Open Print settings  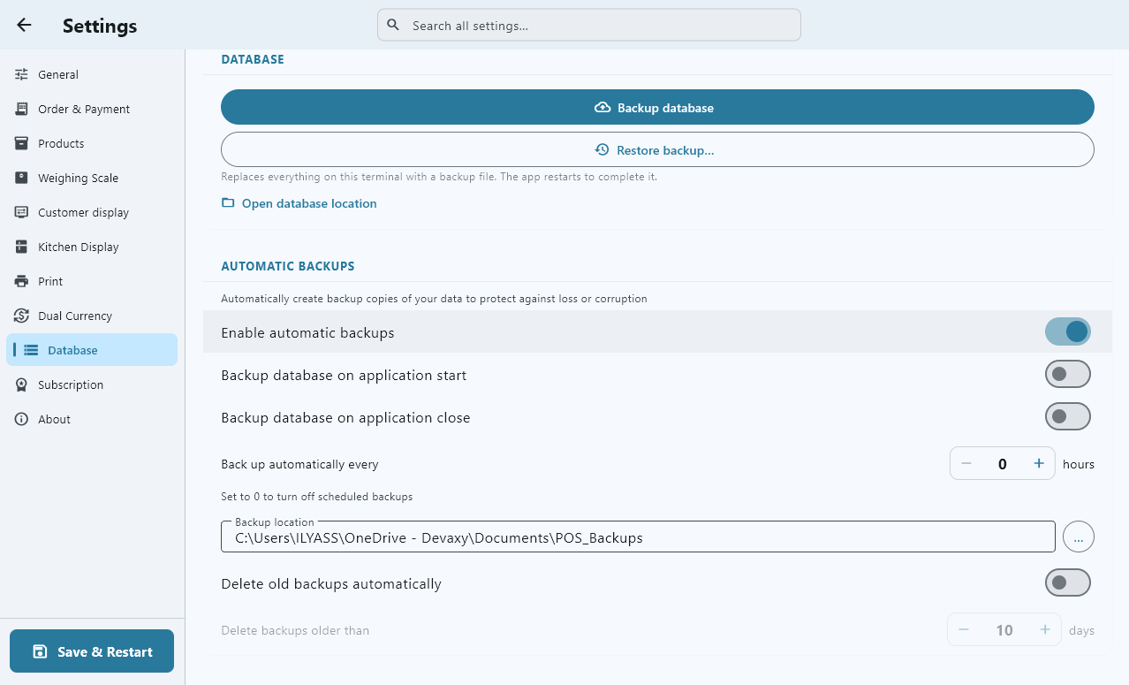point(92,281)
